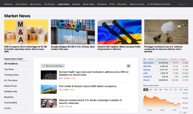Open Park Hotels & Resorts occupancy story
193x114 pixels.
click(x=87, y=86)
